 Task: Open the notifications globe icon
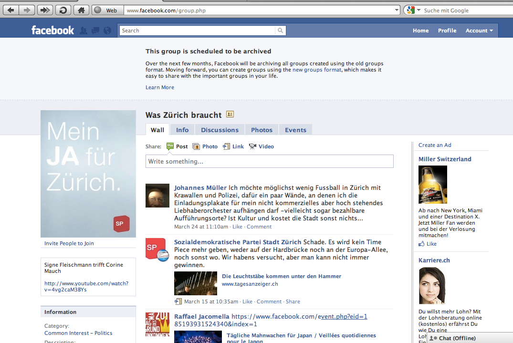107,31
